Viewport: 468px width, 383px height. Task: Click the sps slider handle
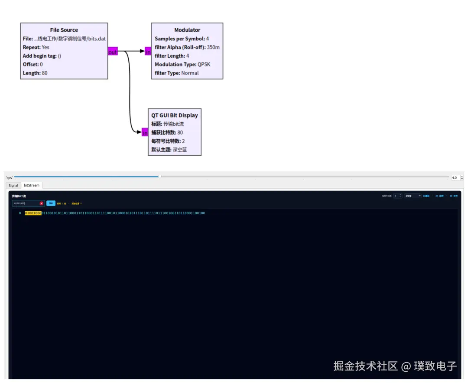[159, 177]
